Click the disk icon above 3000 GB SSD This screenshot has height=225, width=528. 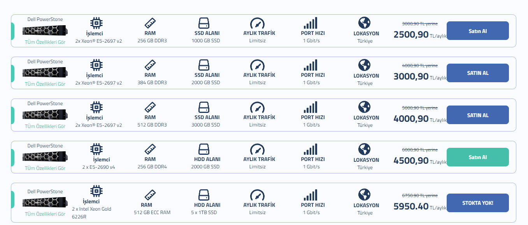click(204, 107)
